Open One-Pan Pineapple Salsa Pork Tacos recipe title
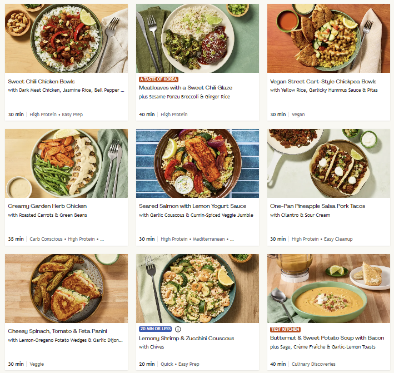394x373 pixels. point(318,206)
